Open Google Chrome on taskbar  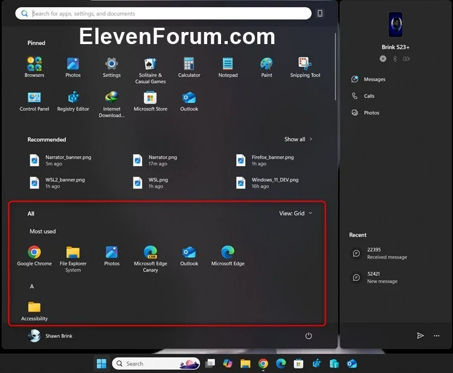(263, 363)
